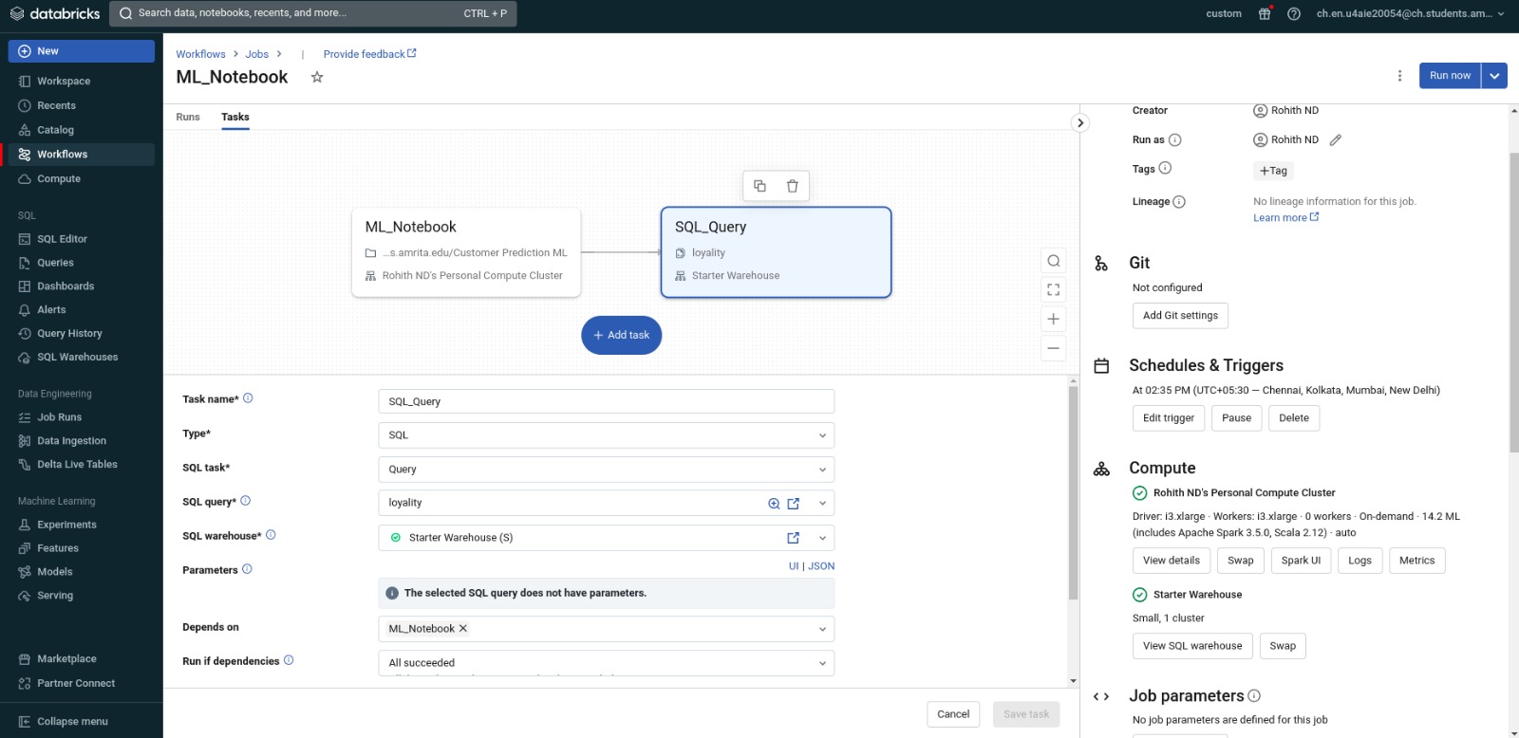Open the Run now dropdown arrow
This screenshot has width=1519, height=738.
(x=1494, y=76)
